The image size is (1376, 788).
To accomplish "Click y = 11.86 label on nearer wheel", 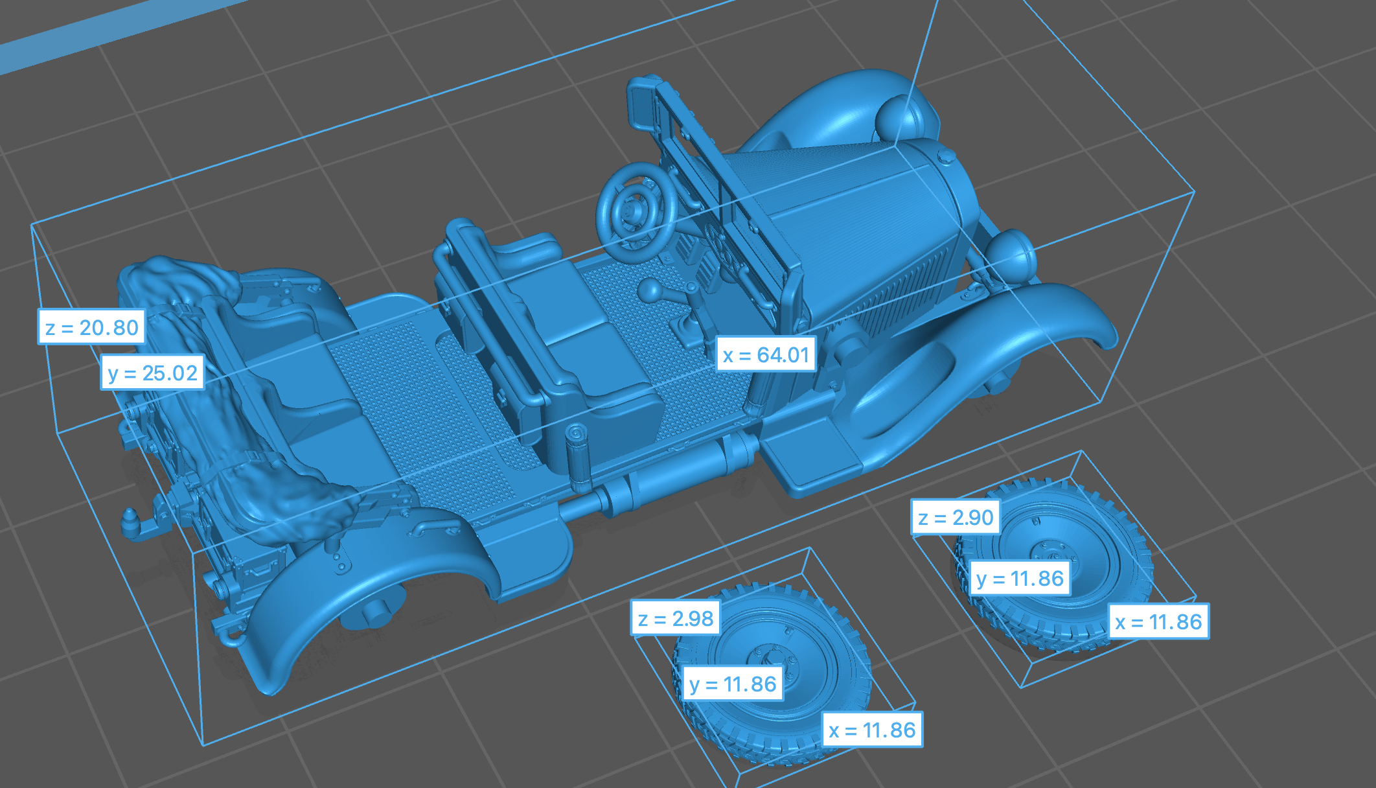I will 732,684.
